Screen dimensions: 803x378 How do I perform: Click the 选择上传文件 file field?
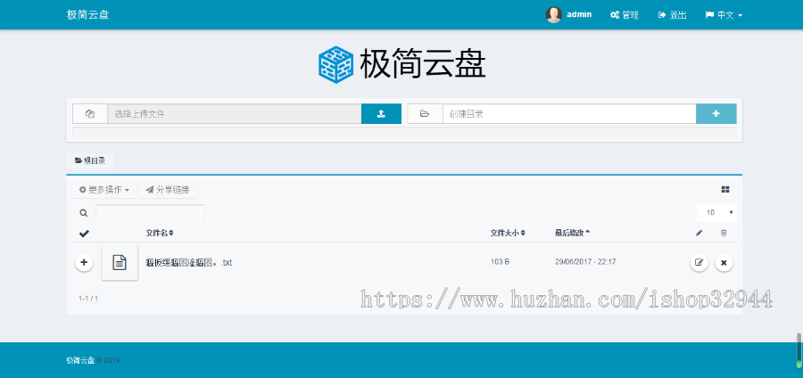[234, 114]
